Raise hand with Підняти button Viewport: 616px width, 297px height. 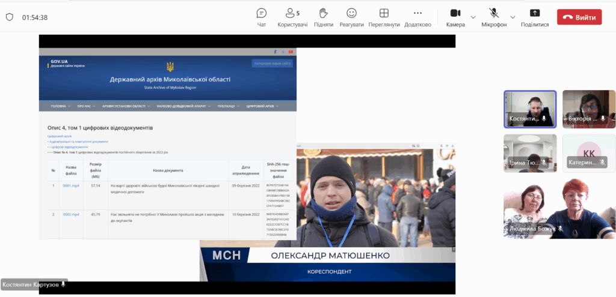323,17
